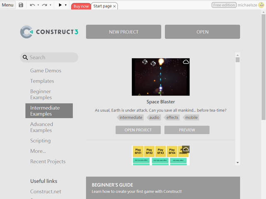This screenshot has width=266, height=199.
Task: Select Intermediate Examples category
Action: pyautogui.click(x=49, y=111)
